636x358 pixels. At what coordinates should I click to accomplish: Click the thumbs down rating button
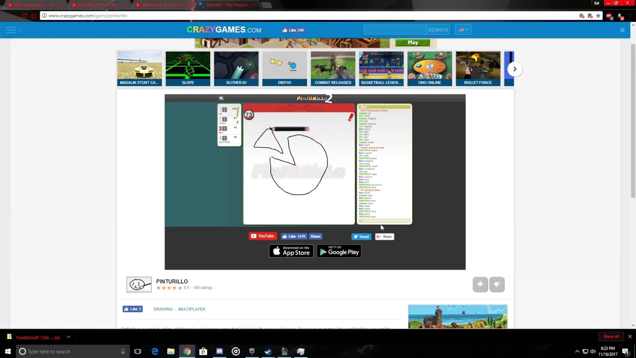pos(497,284)
